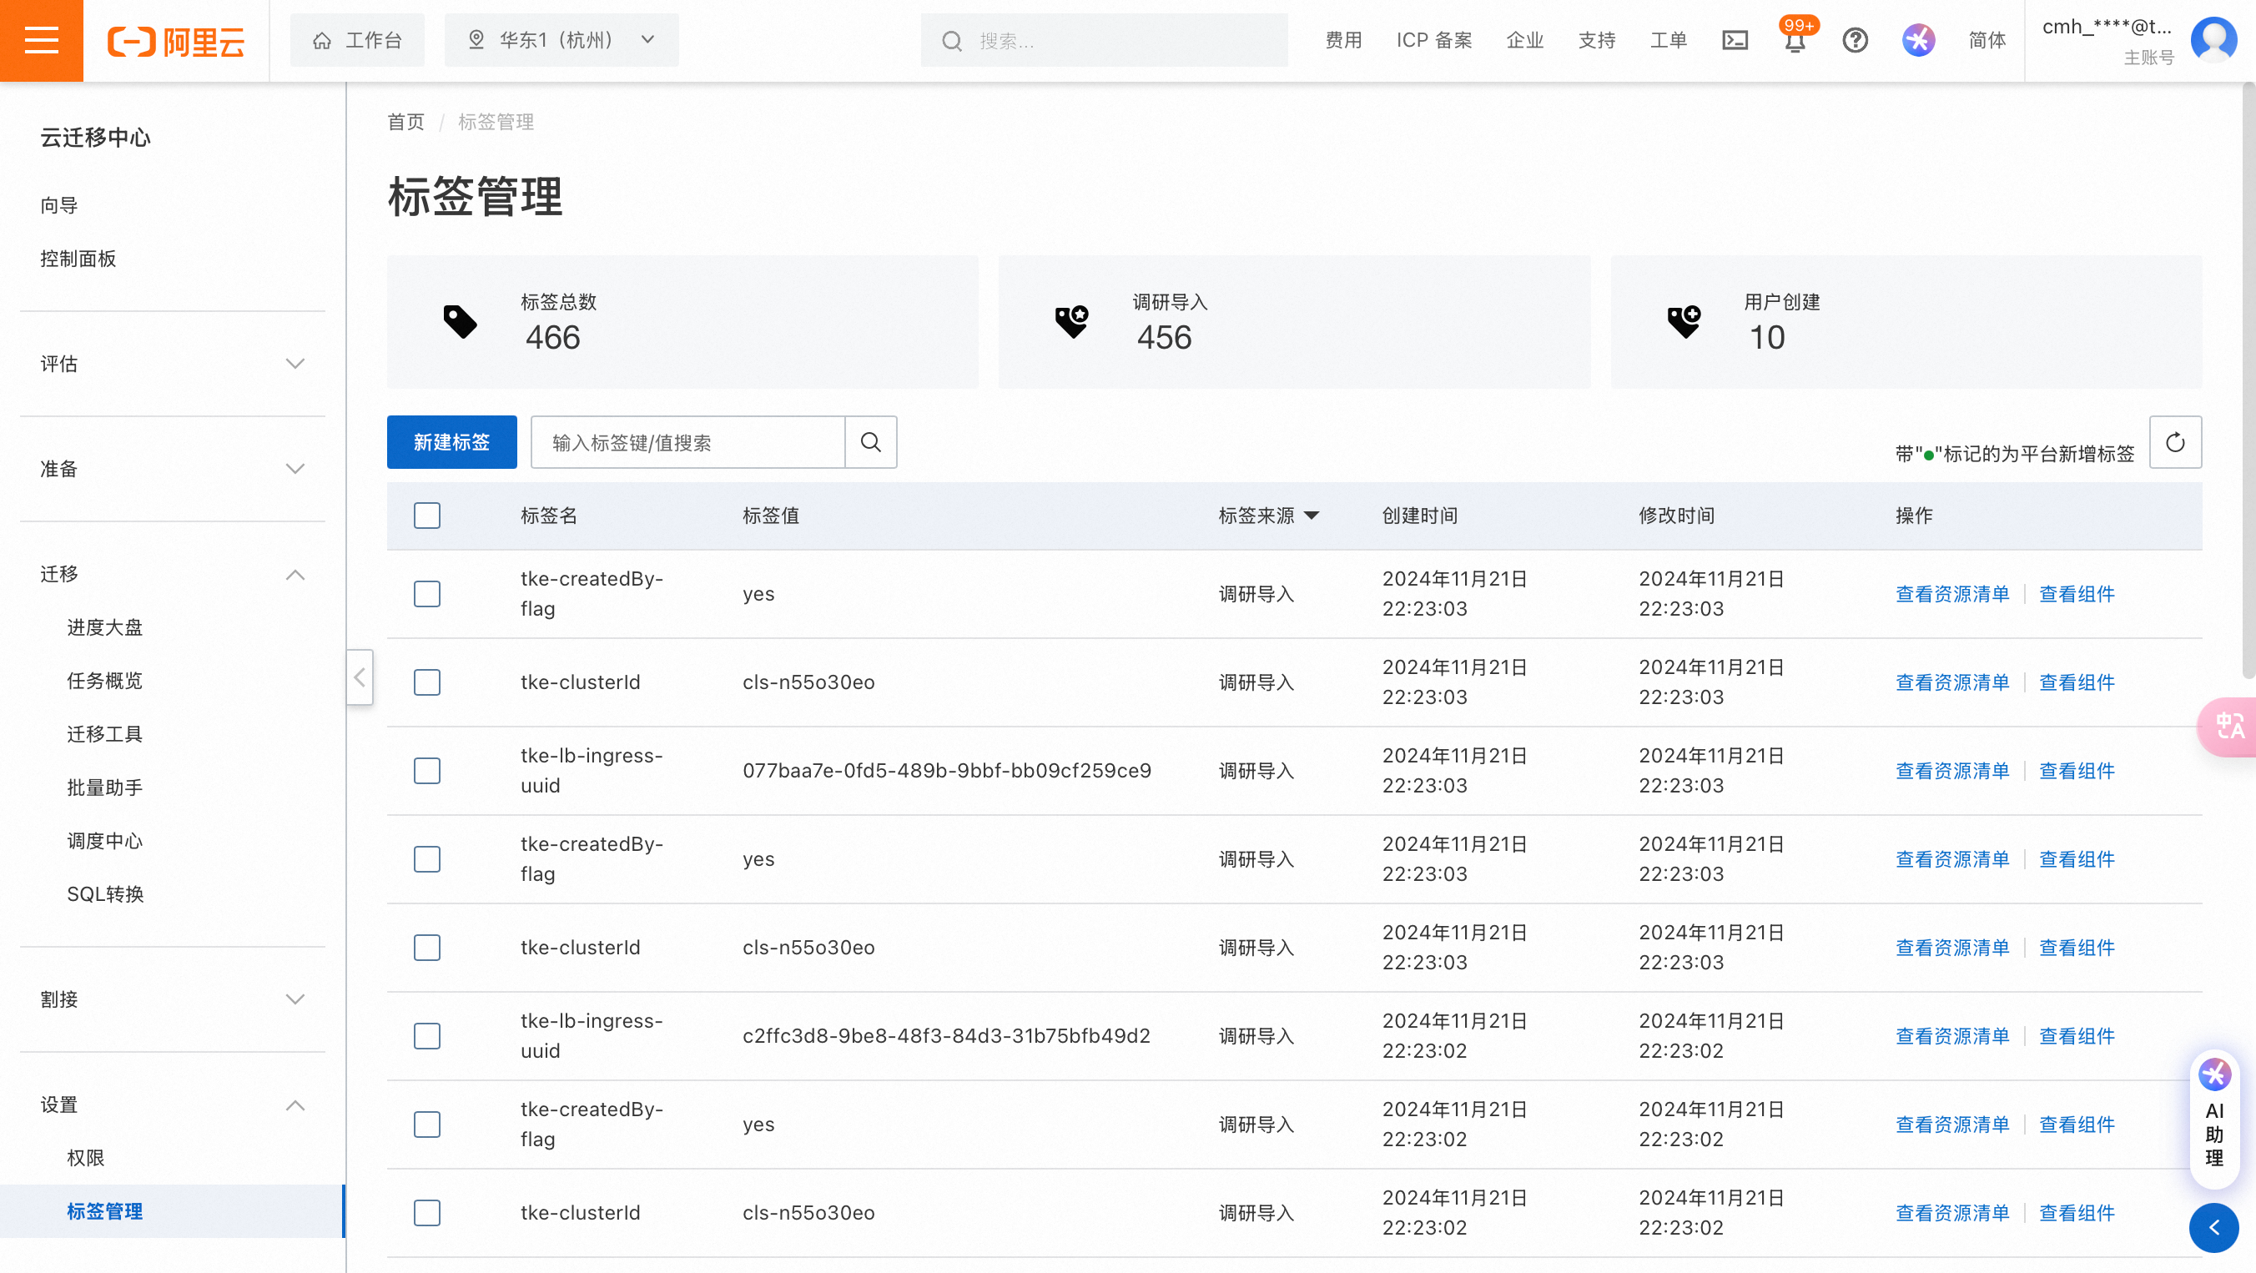Collapse the 设置 sidebar section
The width and height of the screenshot is (2256, 1273).
tap(173, 1104)
